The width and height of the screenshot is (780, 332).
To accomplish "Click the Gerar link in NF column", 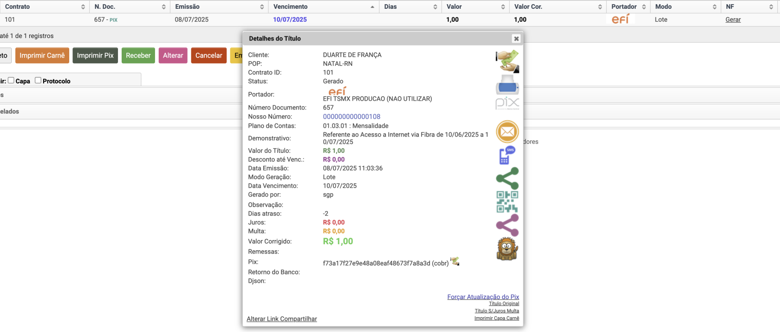I will click(733, 20).
